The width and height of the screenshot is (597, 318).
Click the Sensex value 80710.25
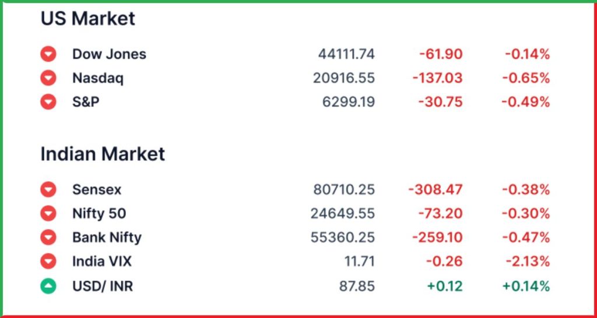coord(344,189)
